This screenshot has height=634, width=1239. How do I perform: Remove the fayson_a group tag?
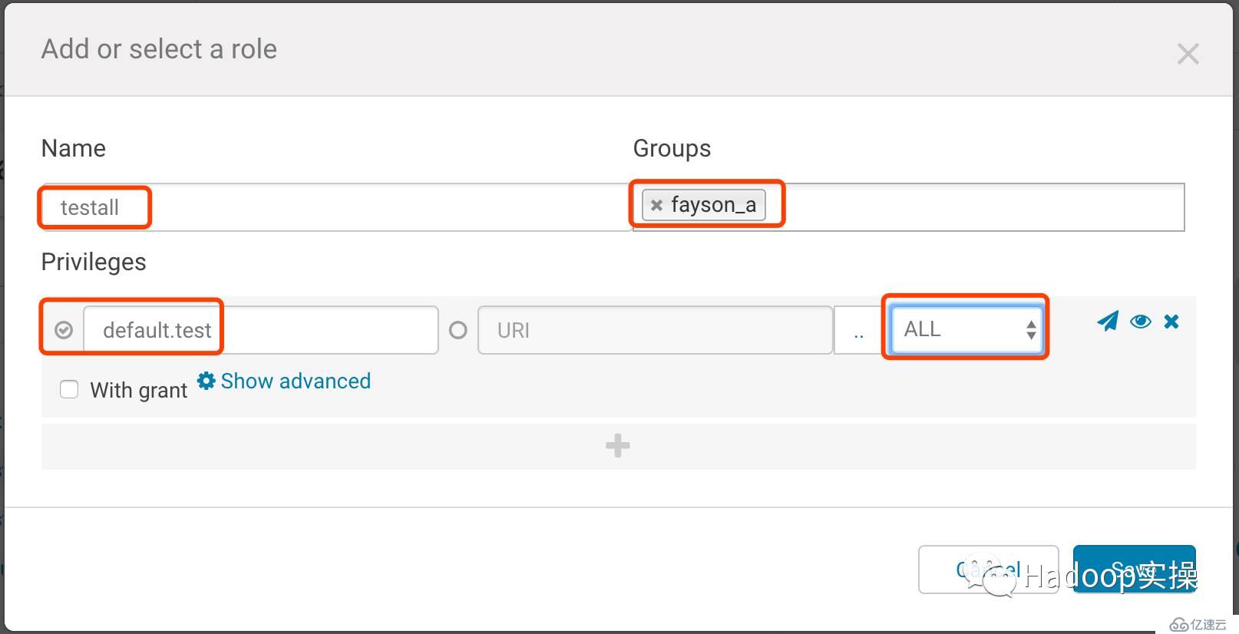click(x=656, y=205)
